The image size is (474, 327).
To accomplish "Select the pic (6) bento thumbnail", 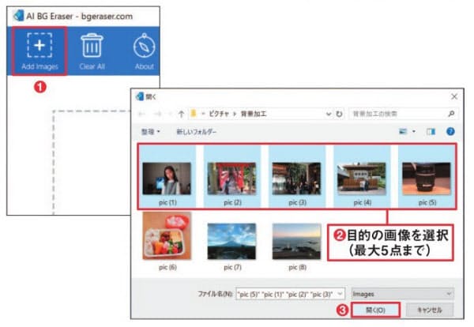I will click(x=167, y=235).
